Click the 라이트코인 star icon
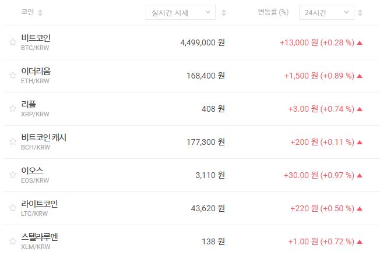Viewport: 380px width, 256px height. (x=12, y=208)
